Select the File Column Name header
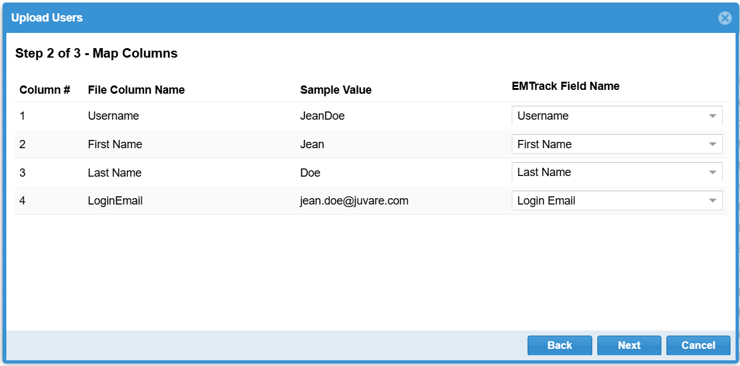 pyautogui.click(x=136, y=90)
